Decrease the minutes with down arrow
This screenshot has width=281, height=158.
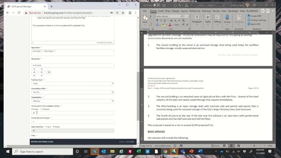pos(42,75)
